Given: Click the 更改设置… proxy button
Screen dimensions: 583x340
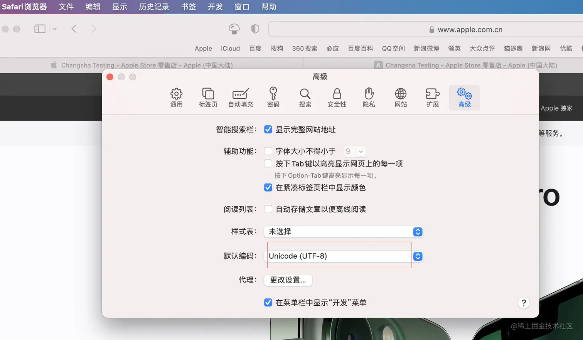Looking at the screenshot, I should pos(288,280).
